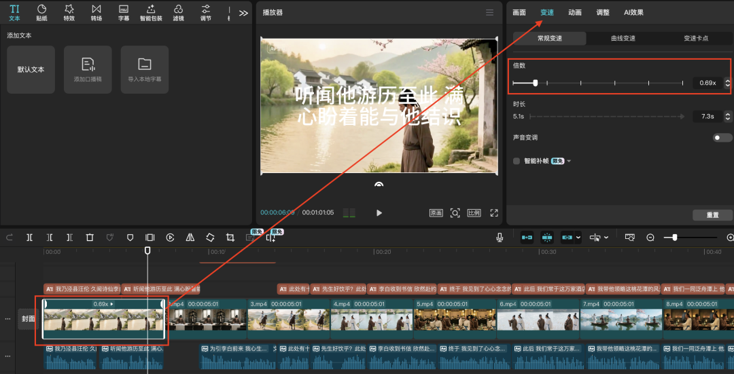Rotate the selected clip
The height and width of the screenshot is (374, 734).
pos(210,238)
